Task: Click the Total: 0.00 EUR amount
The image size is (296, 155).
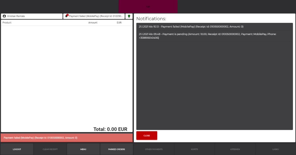Action: point(110,129)
